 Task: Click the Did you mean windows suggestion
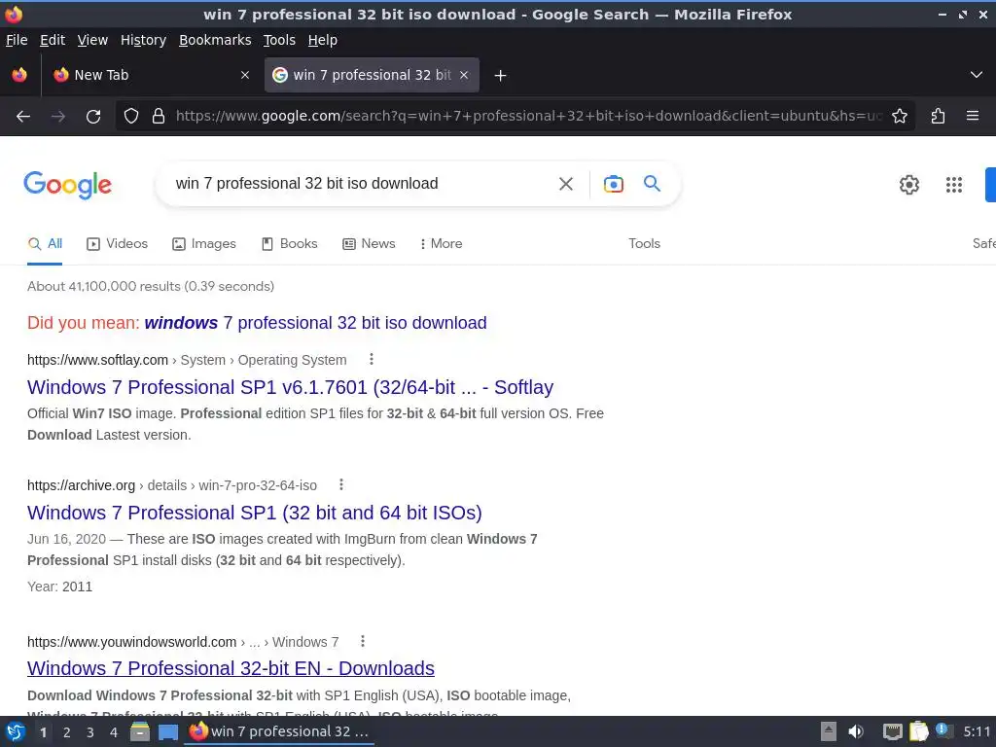click(x=316, y=323)
